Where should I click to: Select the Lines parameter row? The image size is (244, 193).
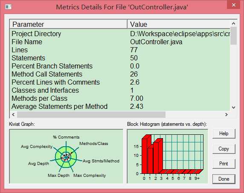(x=120, y=50)
